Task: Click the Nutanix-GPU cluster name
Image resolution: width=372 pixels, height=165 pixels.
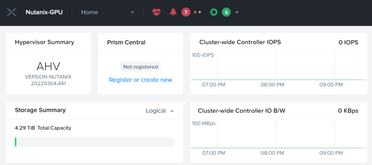Action: coord(44,12)
